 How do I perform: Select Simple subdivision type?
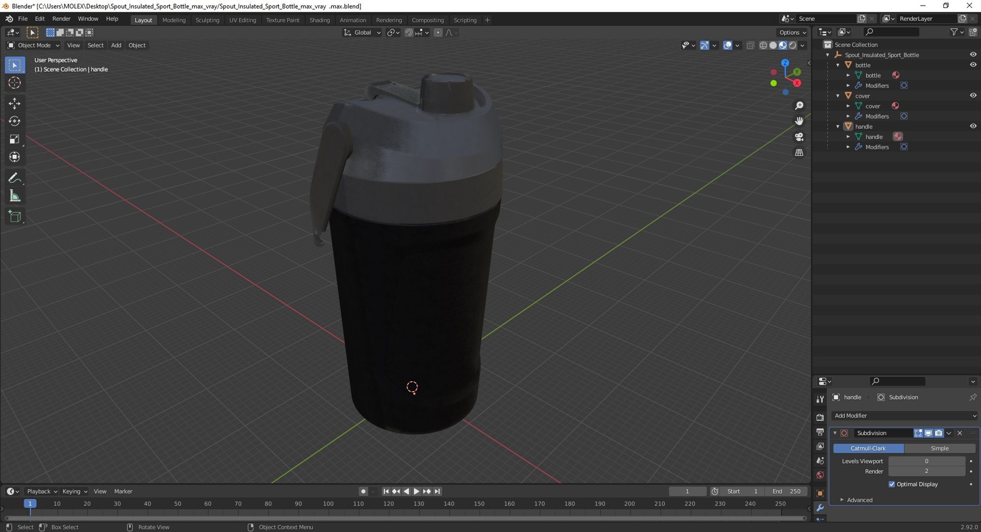940,448
